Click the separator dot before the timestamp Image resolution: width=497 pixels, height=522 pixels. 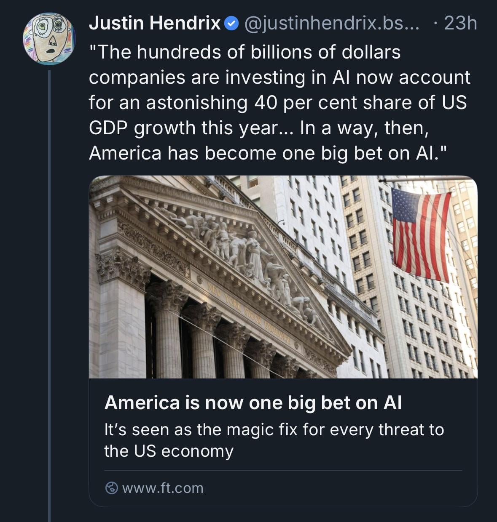435,24
